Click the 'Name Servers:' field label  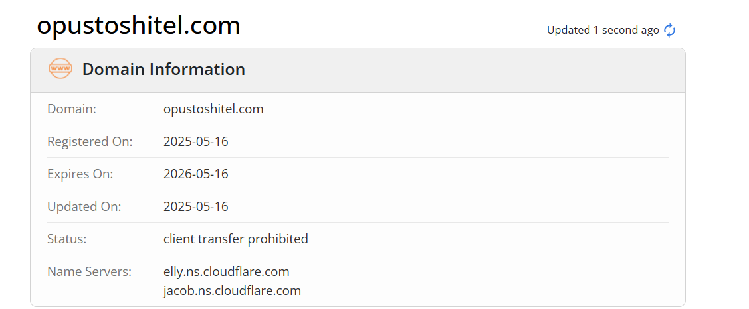[x=89, y=272]
